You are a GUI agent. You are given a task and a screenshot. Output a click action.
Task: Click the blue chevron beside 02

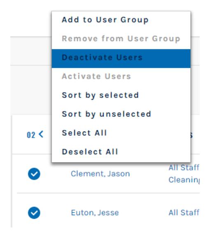point(41,134)
